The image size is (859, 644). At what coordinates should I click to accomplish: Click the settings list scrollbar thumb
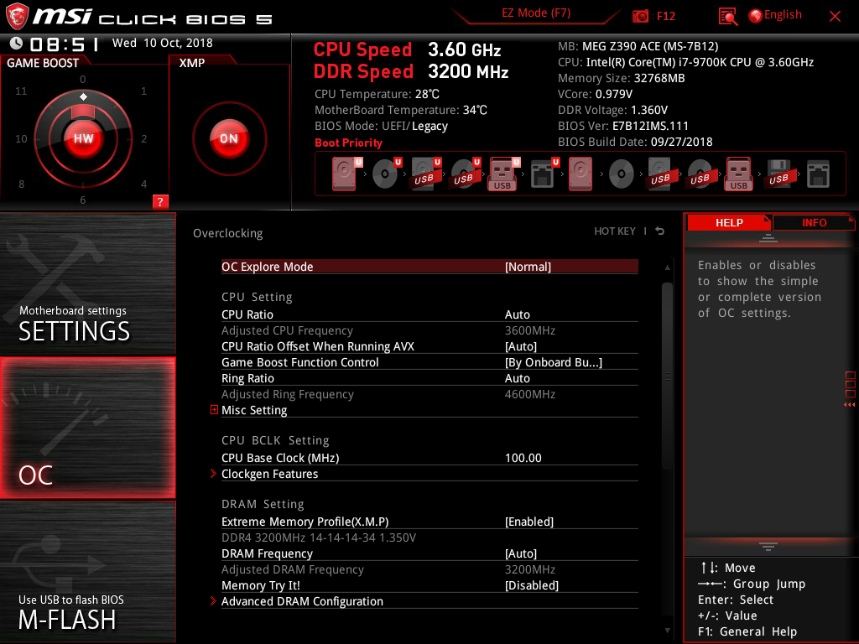[x=667, y=376]
